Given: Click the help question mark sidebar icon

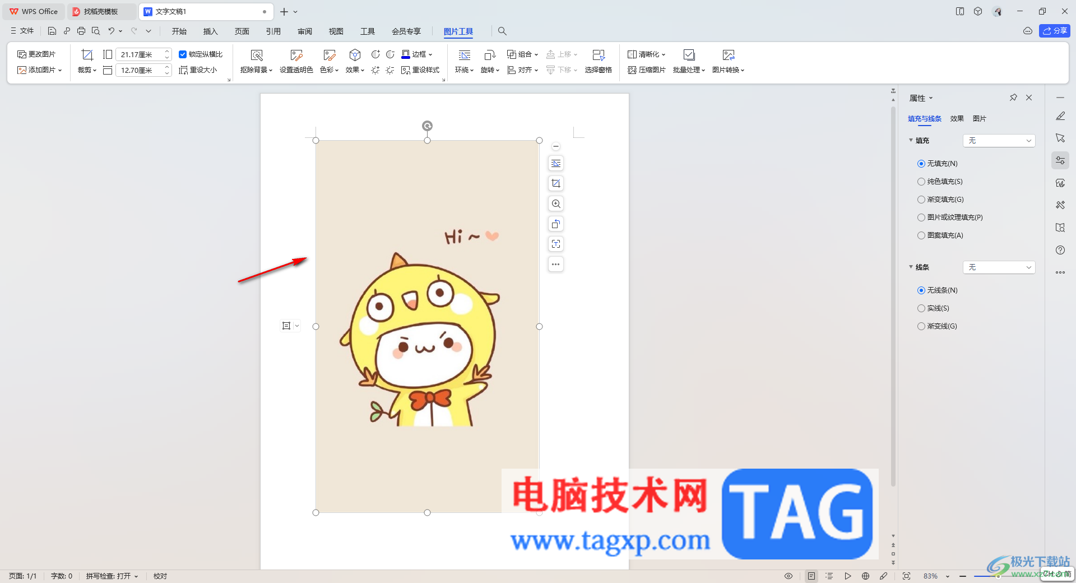Looking at the screenshot, I should pyautogui.click(x=1060, y=250).
